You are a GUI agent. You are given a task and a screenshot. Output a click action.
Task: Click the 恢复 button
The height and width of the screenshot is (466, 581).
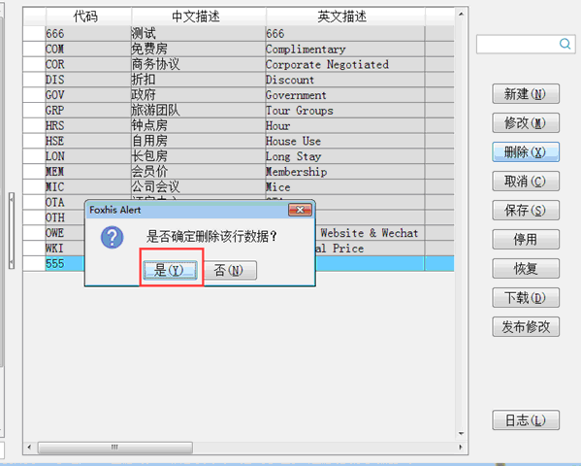(x=526, y=269)
